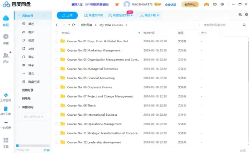The image size is (249, 153).
Task: Open the game controller icon
Action: pyautogui.click(x=206, y=4)
